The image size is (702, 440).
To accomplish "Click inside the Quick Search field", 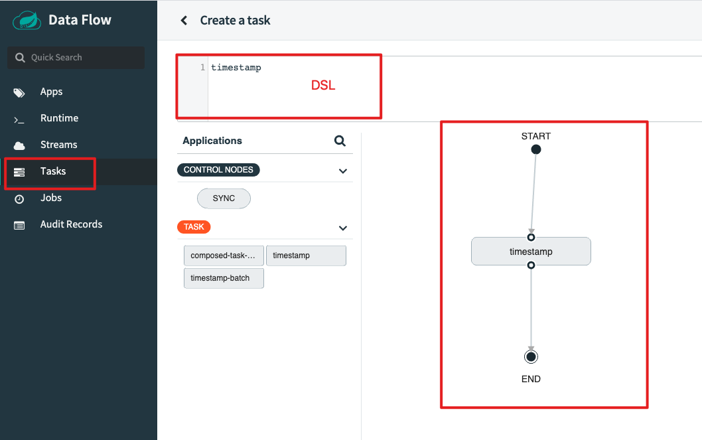I will point(76,58).
